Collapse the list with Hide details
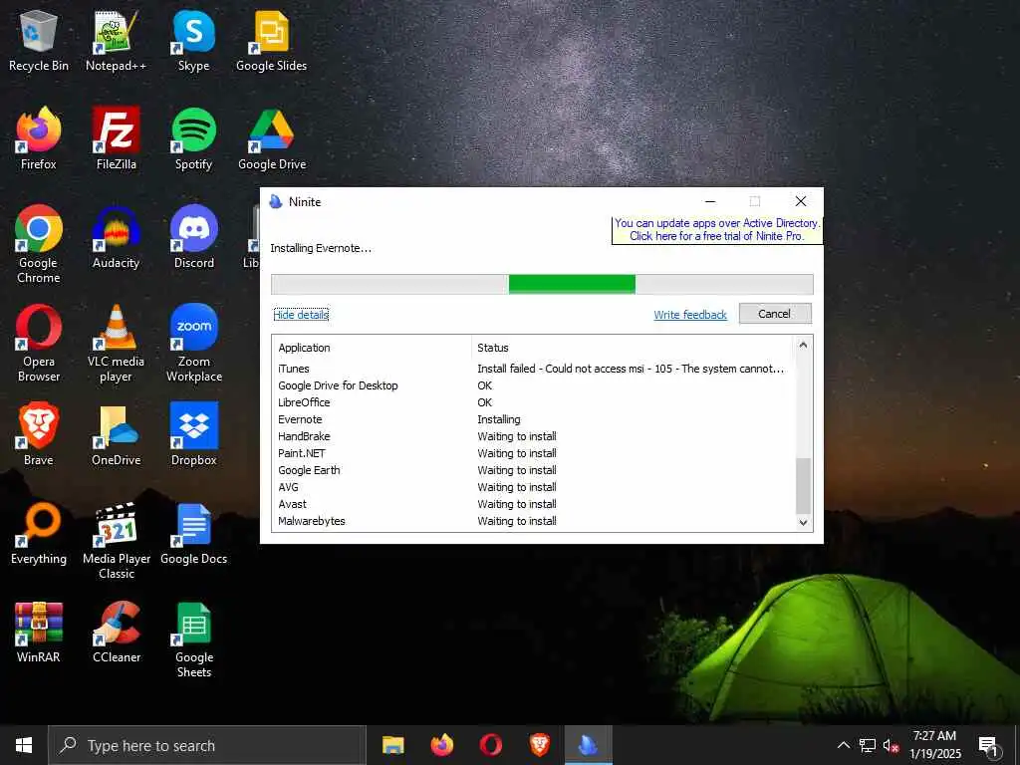The height and width of the screenshot is (765, 1020). 301,315
